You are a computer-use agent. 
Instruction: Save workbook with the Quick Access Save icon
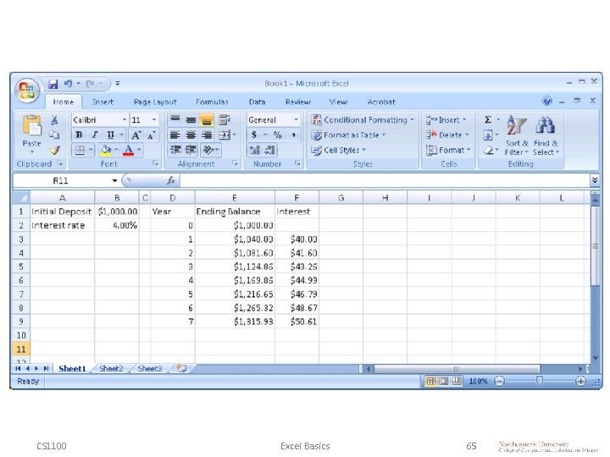pos(53,84)
